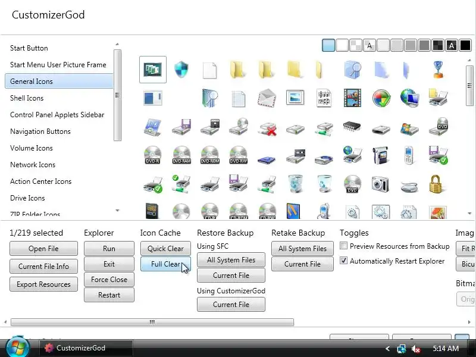Show hidden tray icons arrow
This screenshot has height=357, width=476.
pos(387,349)
